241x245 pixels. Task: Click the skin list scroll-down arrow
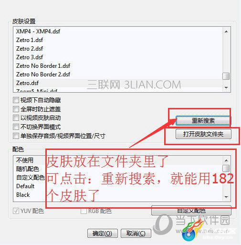pyautogui.click(x=226, y=87)
